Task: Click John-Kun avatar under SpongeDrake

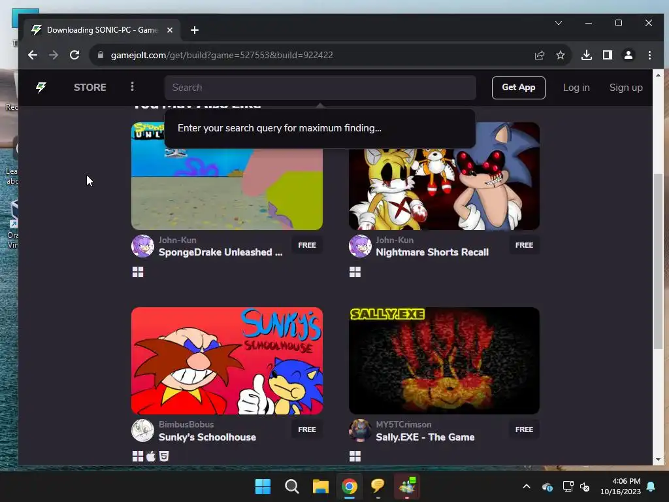Action: click(x=142, y=246)
